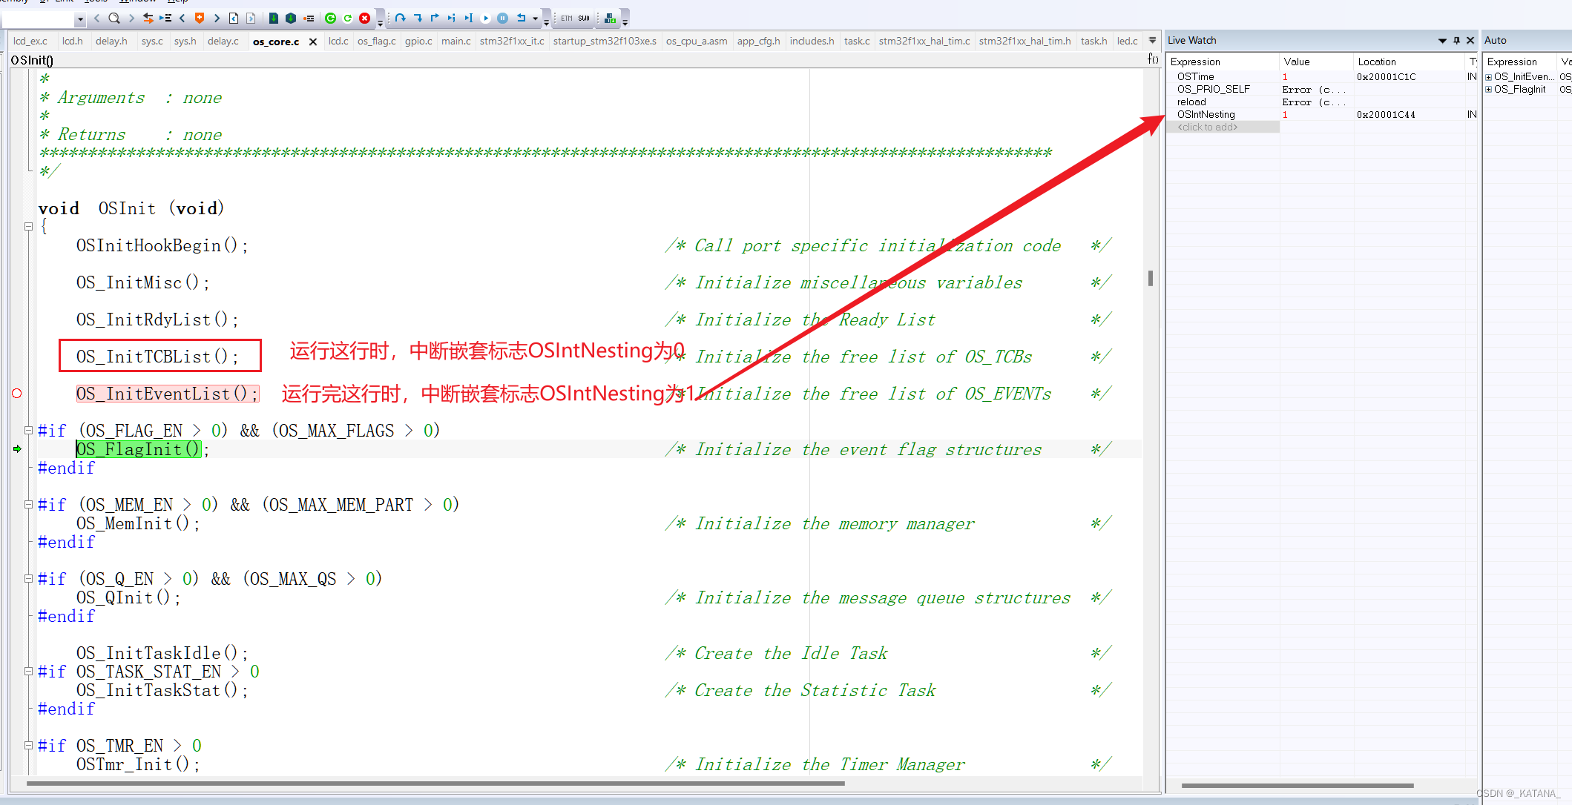Collapse the OS_TMR_EN #if fold marker
The image size is (1572, 805).
[x=28, y=745]
